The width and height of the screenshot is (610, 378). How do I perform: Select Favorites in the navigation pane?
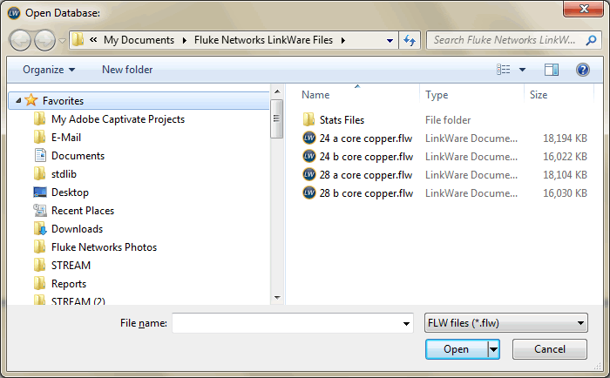point(63,101)
